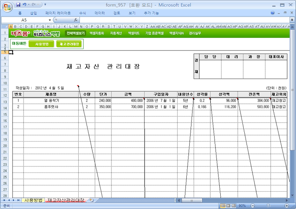Click in the Name Box showing A5
This screenshot has height=209, width=296.
point(24,20)
